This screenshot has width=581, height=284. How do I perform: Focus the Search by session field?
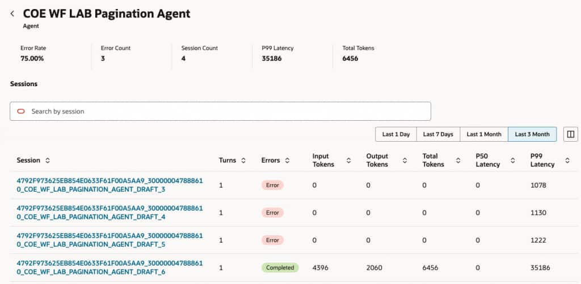[x=227, y=112]
